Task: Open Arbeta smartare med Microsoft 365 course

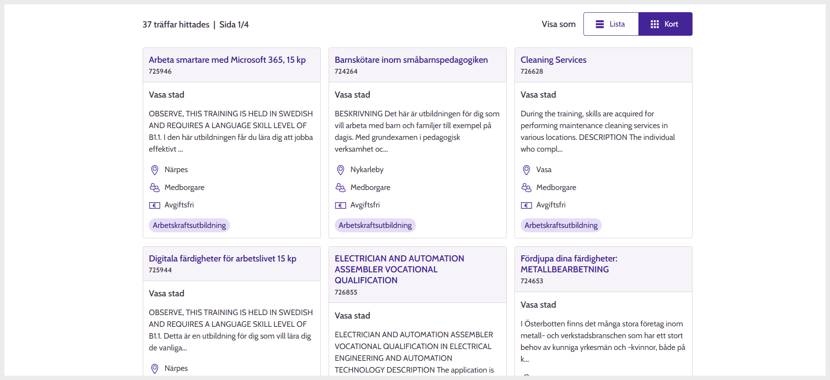Action: [x=227, y=60]
